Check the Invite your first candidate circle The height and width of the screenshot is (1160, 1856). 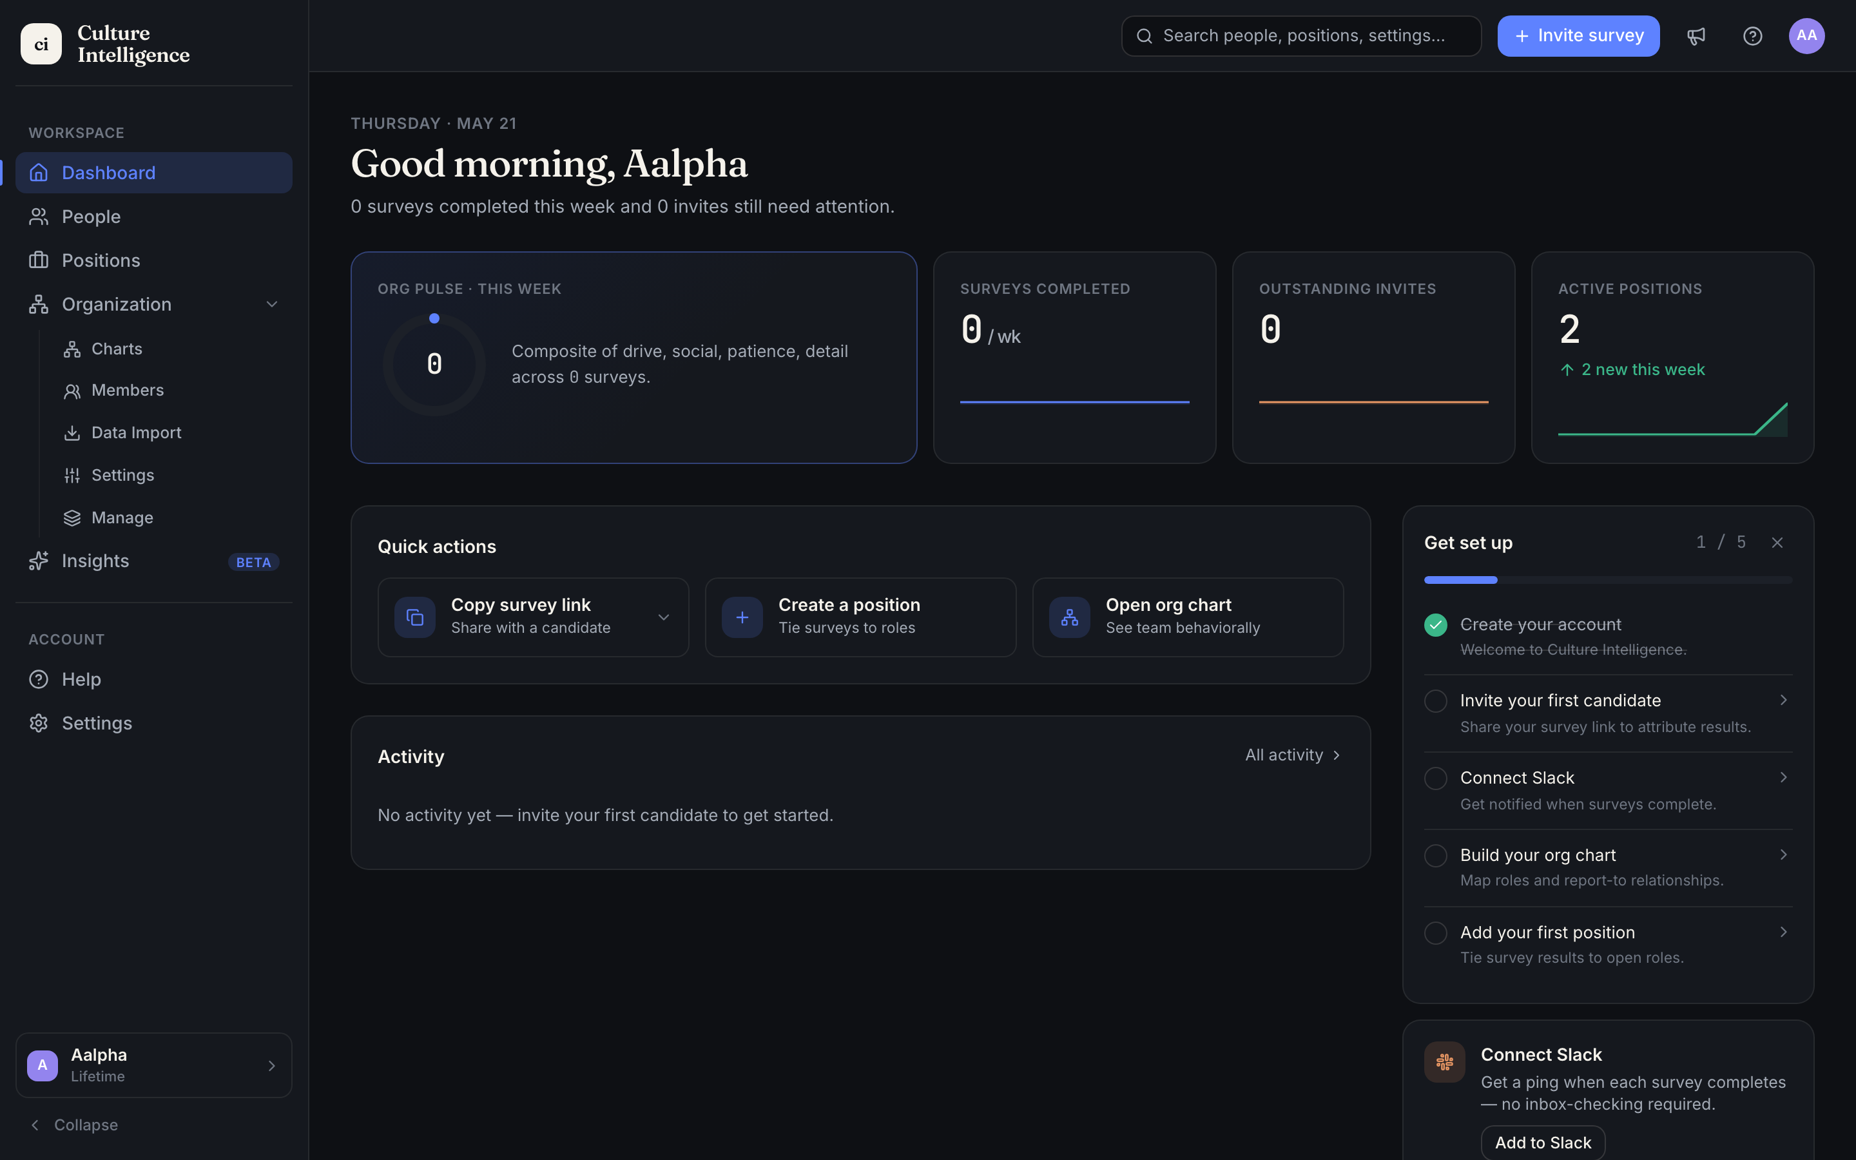pos(1436,701)
